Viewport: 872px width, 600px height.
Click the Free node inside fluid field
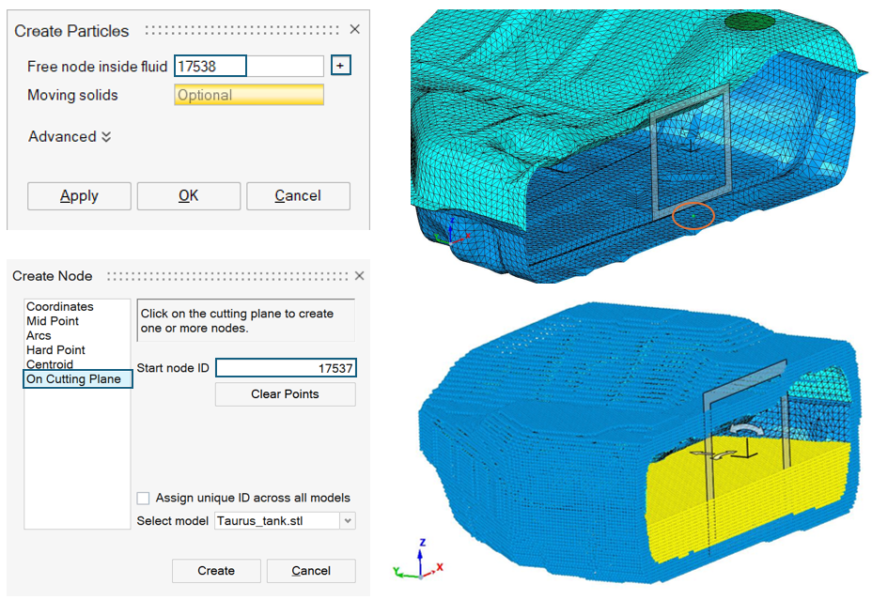pyautogui.click(x=249, y=66)
